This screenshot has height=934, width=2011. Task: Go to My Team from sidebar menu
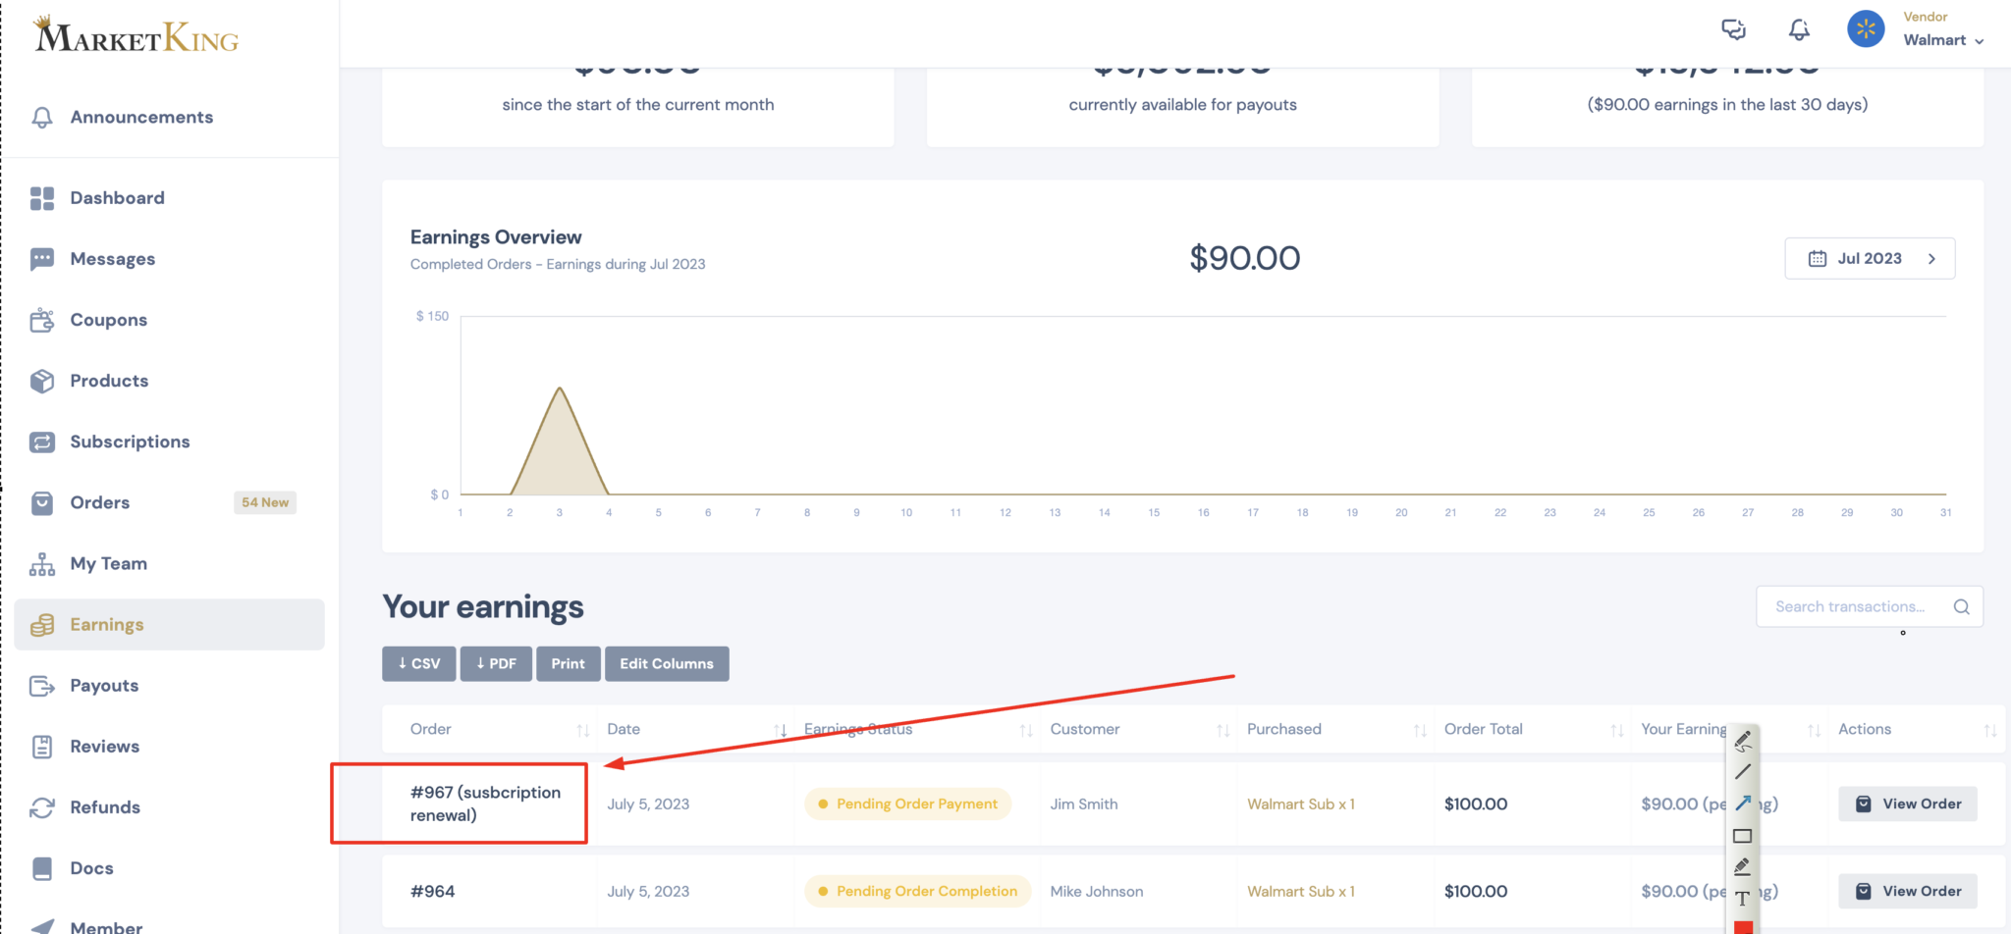pos(108,563)
